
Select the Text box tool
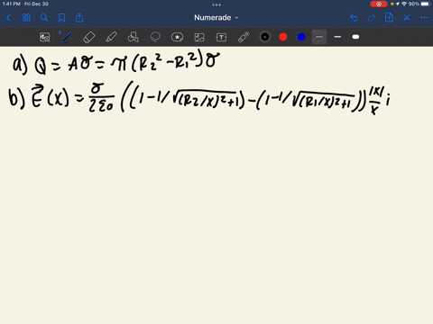point(221,37)
